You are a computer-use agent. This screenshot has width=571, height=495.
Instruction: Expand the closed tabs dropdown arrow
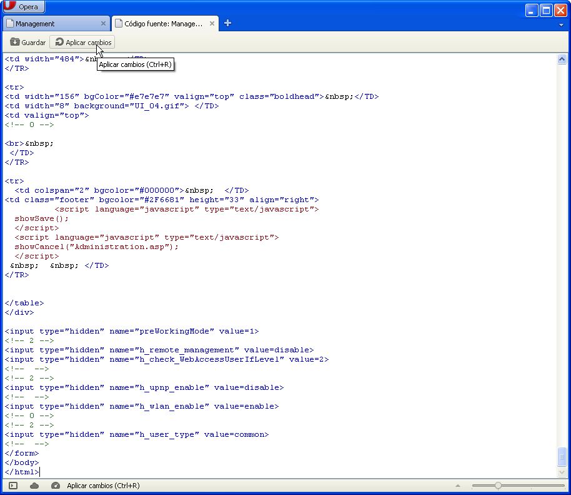[561, 25]
